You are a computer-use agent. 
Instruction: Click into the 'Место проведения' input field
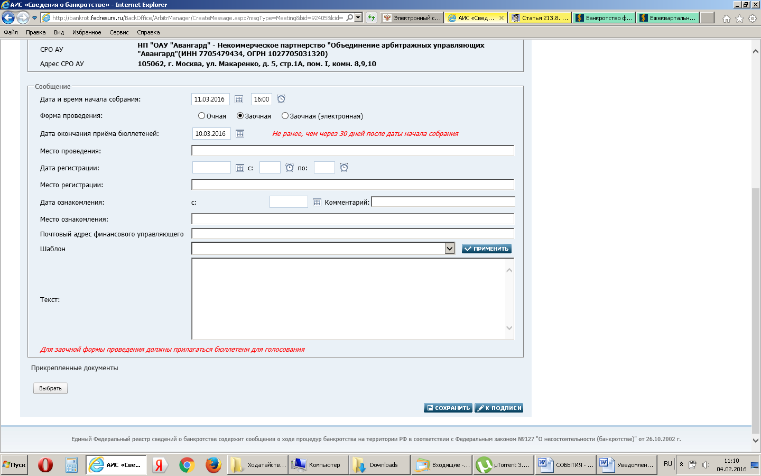pos(352,151)
